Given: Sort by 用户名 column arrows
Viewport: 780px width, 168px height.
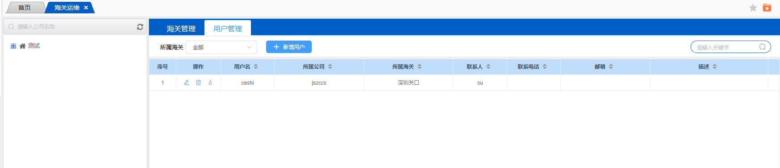Looking at the screenshot, I should (256, 66).
